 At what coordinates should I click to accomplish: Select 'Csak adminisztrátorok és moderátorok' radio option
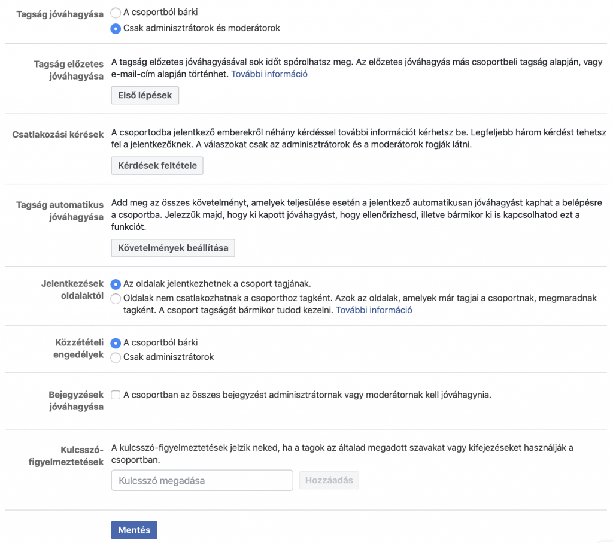click(116, 29)
